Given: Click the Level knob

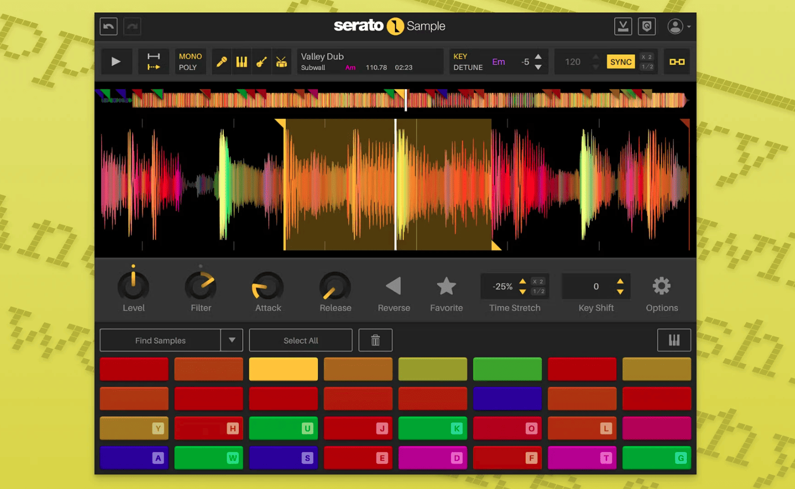Looking at the screenshot, I should click(x=133, y=286).
